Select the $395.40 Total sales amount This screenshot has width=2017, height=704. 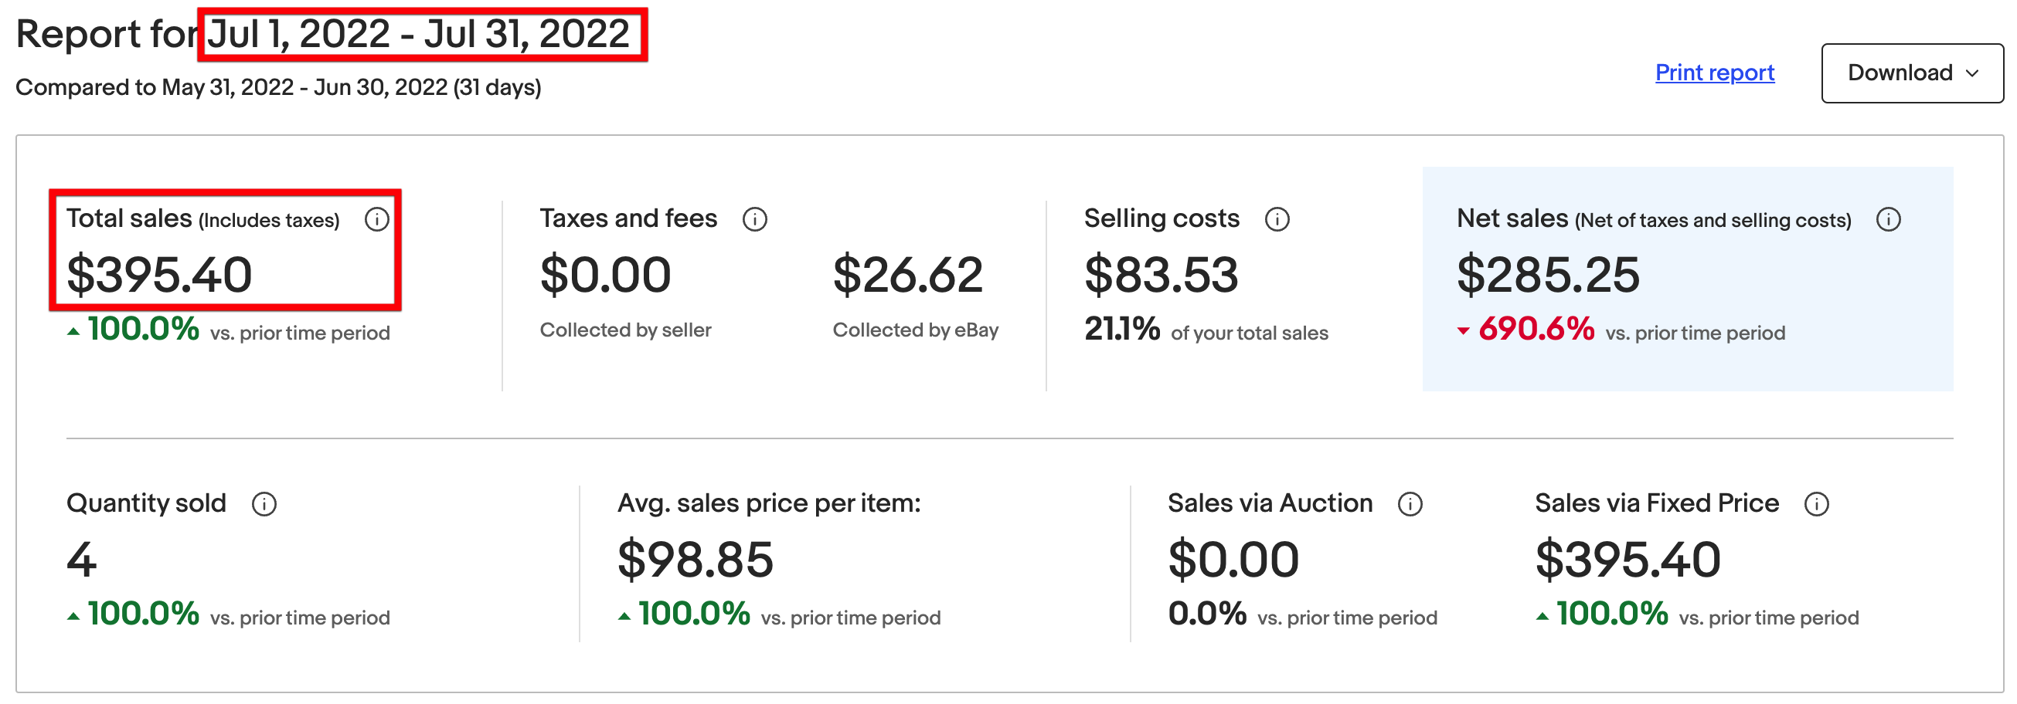click(x=159, y=276)
